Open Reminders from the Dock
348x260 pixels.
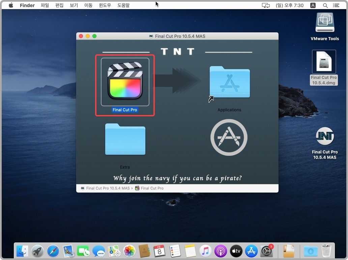click(x=175, y=251)
